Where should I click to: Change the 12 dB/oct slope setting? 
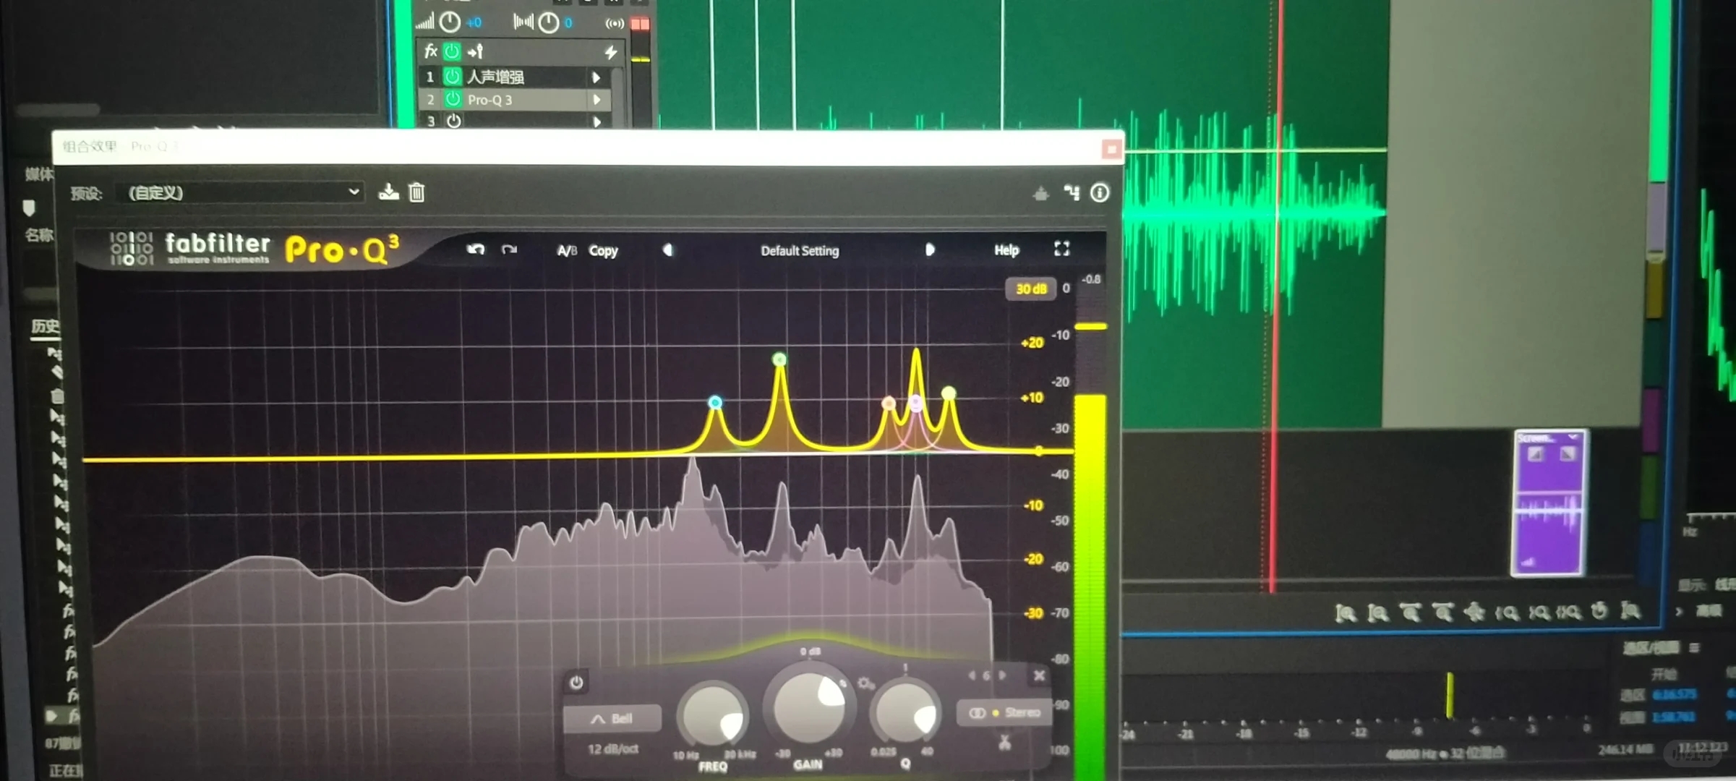[612, 748]
